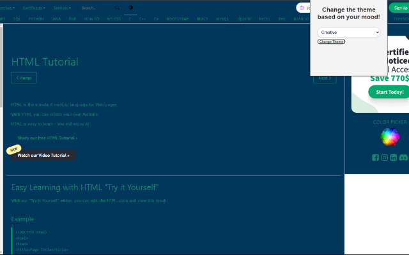Click Watch our Video Tutorial button
The image size is (409, 255).
[43, 156]
